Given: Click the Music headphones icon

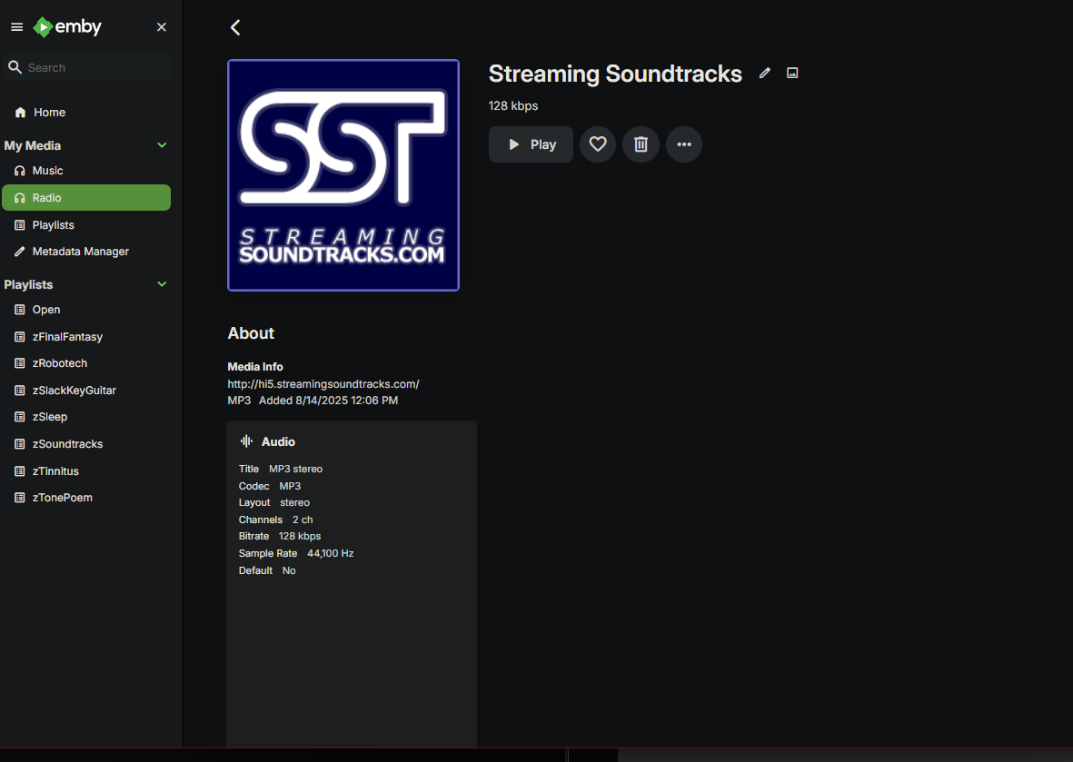Looking at the screenshot, I should point(20,171).
